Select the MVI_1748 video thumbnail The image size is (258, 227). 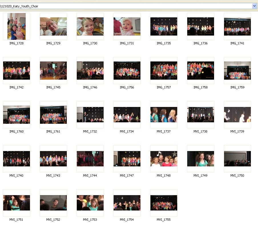[164, 159]
